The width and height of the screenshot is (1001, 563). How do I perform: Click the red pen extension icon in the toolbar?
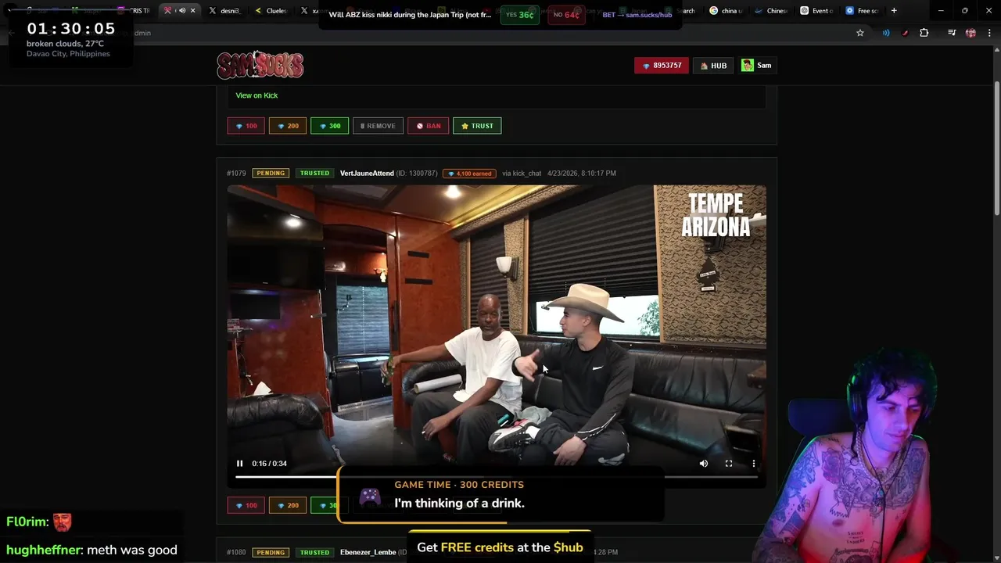pyautogui.click(x=905, y=33)
